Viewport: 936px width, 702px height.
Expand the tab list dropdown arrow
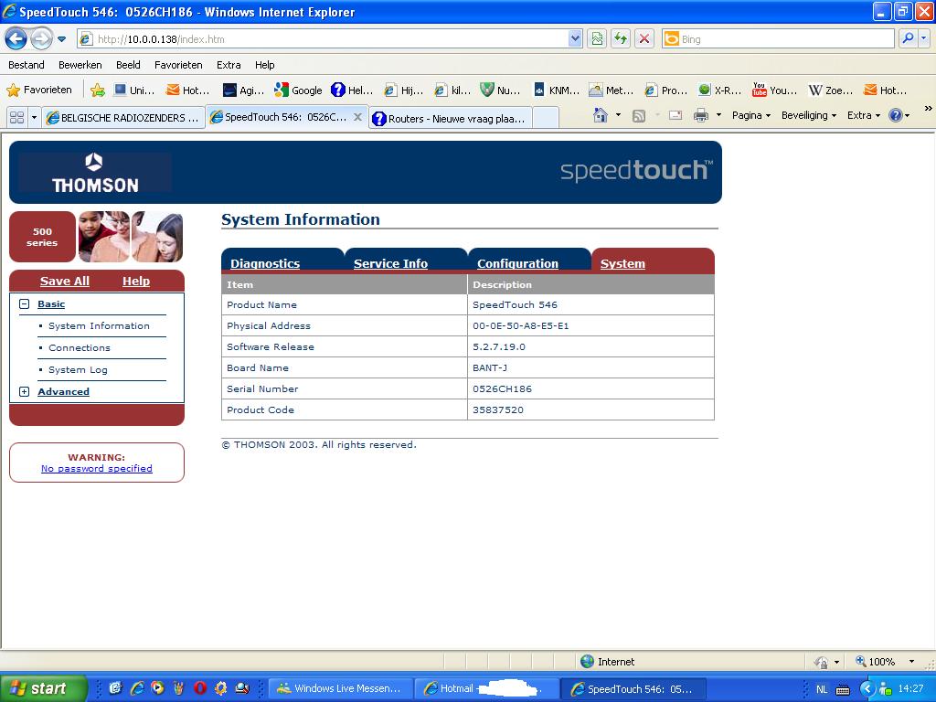click(x=34, y=118)
